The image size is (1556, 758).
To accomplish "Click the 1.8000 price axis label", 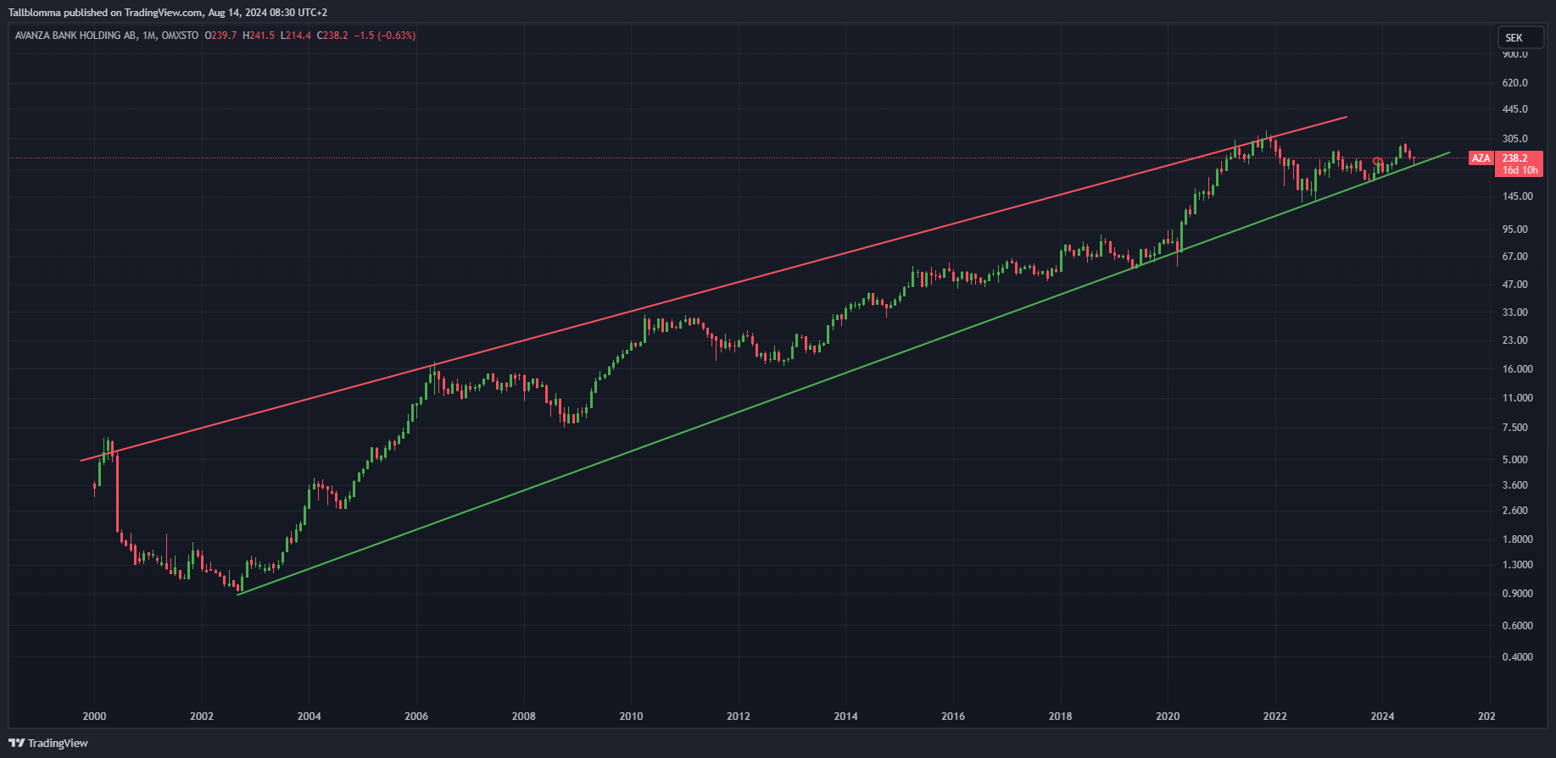I will 1517,539.
